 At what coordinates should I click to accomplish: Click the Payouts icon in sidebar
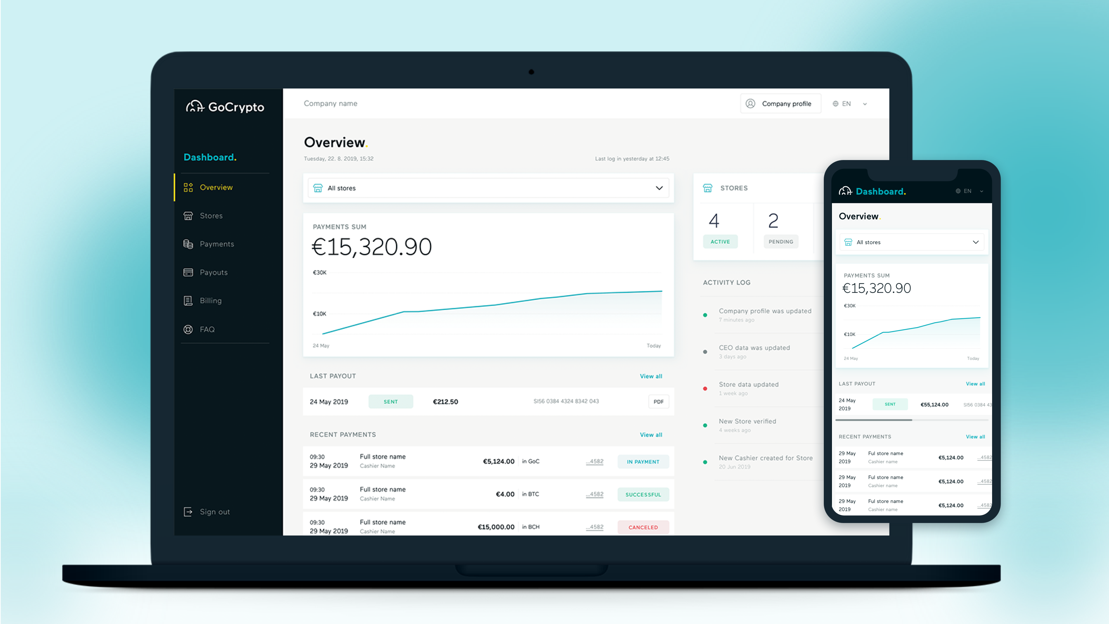[188, 272]
